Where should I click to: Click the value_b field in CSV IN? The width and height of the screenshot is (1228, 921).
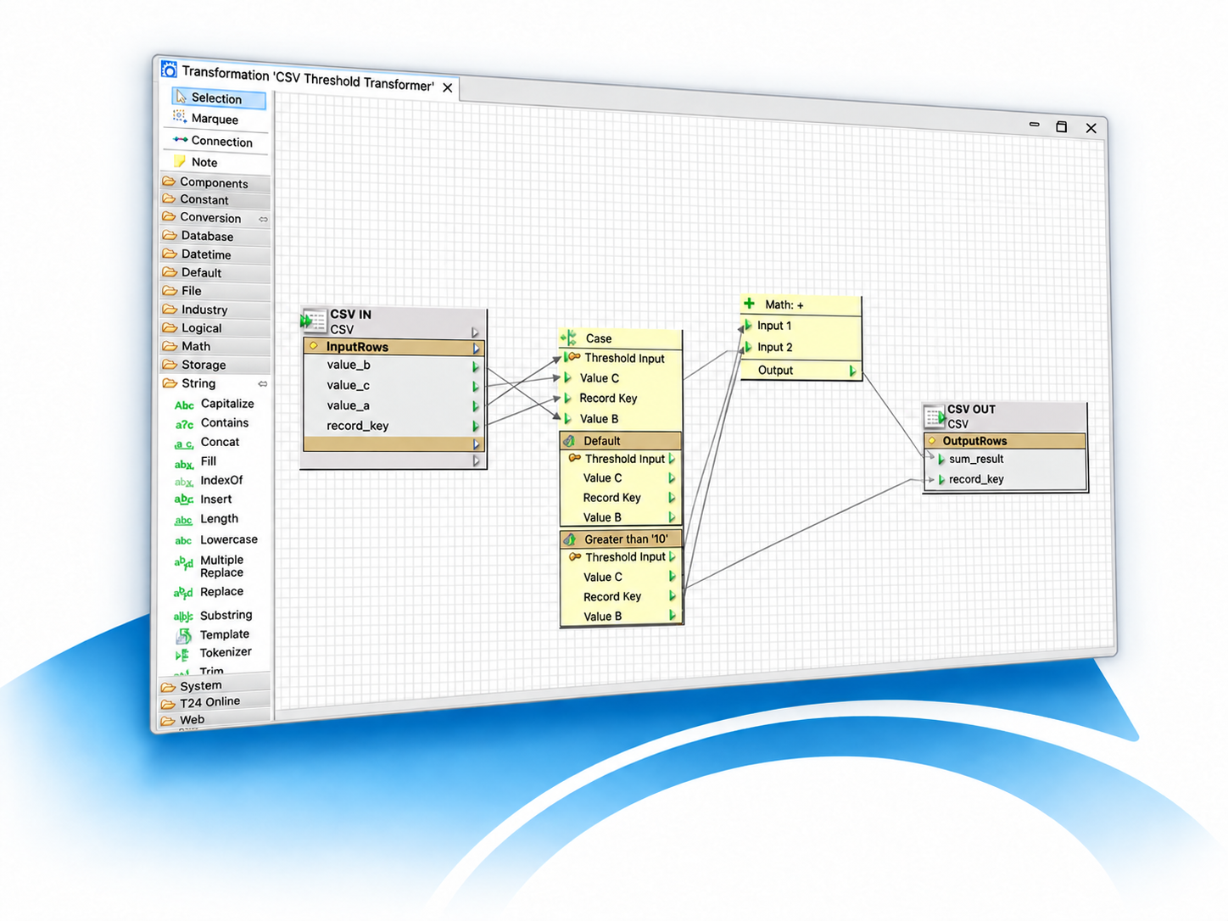coord(394,366)
